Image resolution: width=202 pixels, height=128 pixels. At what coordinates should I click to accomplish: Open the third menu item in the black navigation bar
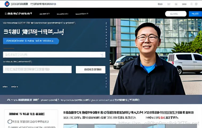pos(82,14)
